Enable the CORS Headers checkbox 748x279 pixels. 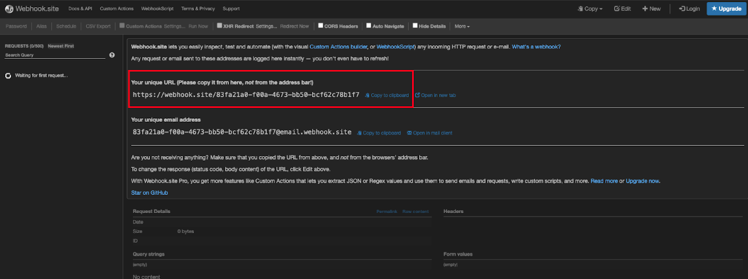[x=320, y=26]
